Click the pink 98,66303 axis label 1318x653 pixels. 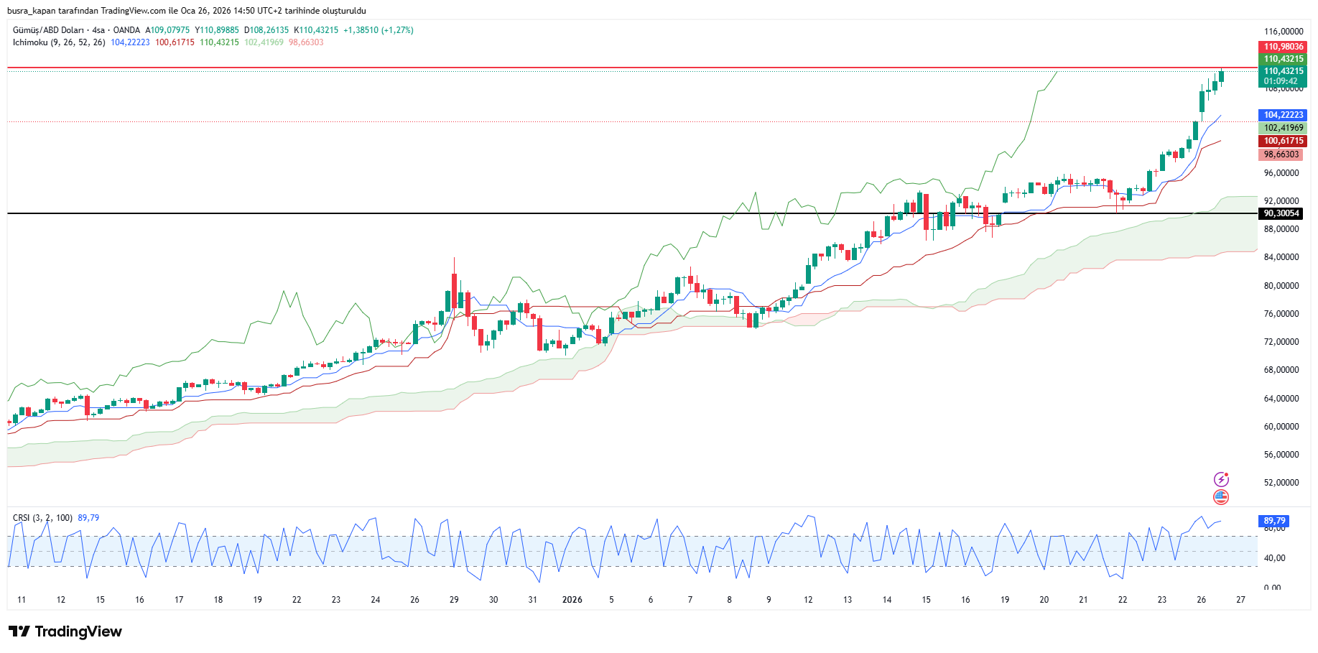pos(1281,154)
